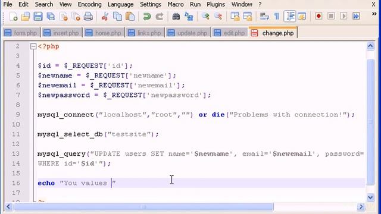Click the horizontal scrollbar thumb
The image size is (381, 214).
[143, 207]
